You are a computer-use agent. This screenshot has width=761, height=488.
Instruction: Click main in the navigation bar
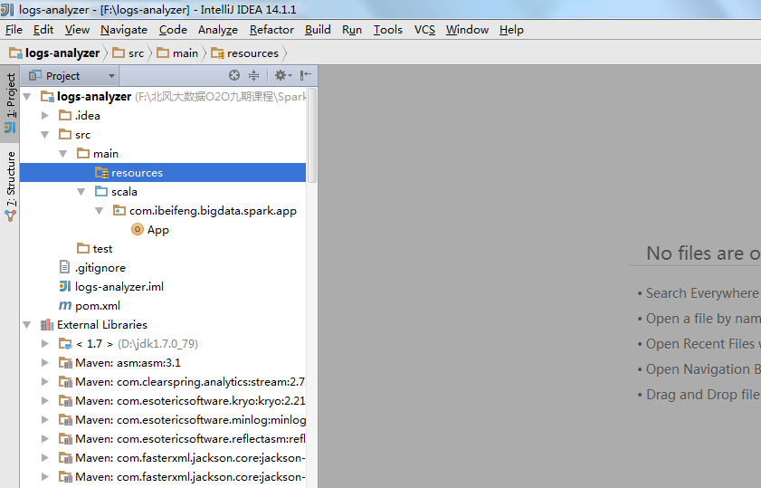click(x=177, y=53)
